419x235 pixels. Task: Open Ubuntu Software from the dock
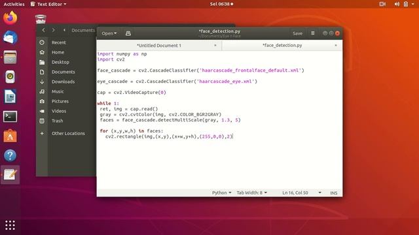tap(10, 136)
